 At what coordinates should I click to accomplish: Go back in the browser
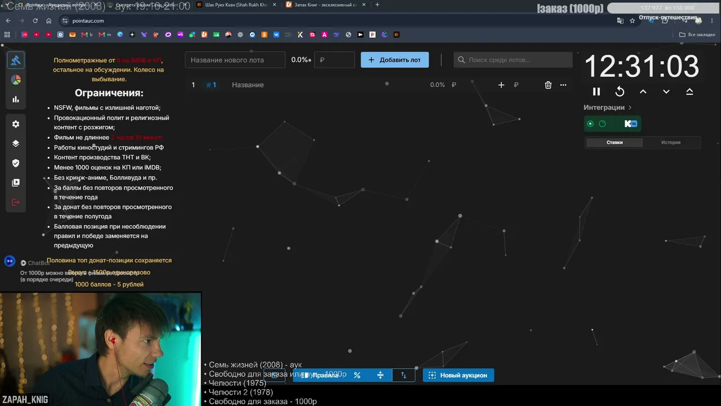8,21
